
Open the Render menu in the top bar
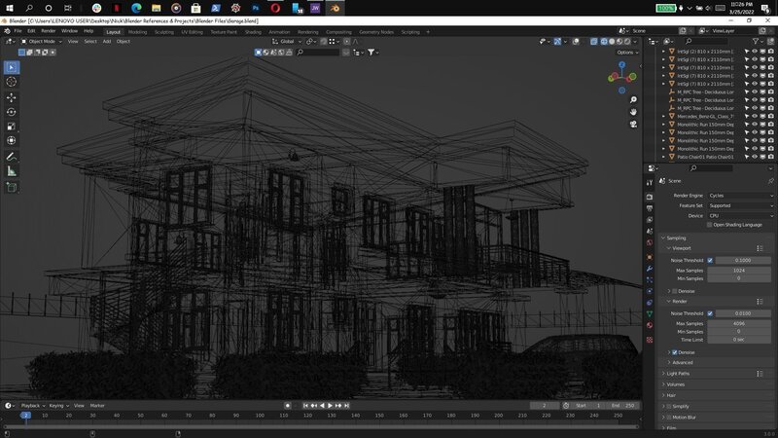[48, 31]
